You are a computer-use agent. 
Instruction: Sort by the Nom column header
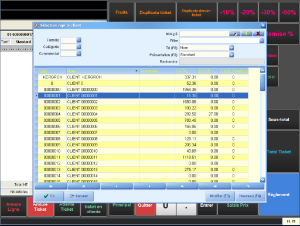103,71
